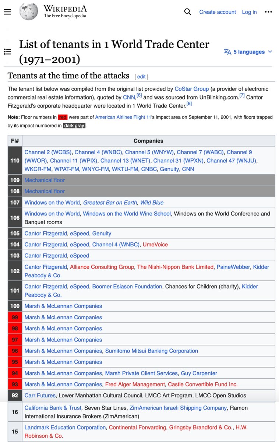Open Channel 5 (WNYW) link
This screenshot has width=279, height=442.
click(149, 152)
